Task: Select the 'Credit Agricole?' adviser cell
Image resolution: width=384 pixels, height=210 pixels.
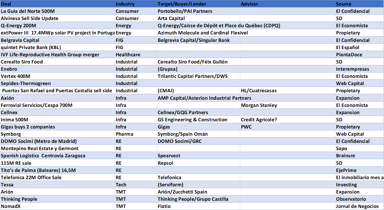Action: pos(288,120)
